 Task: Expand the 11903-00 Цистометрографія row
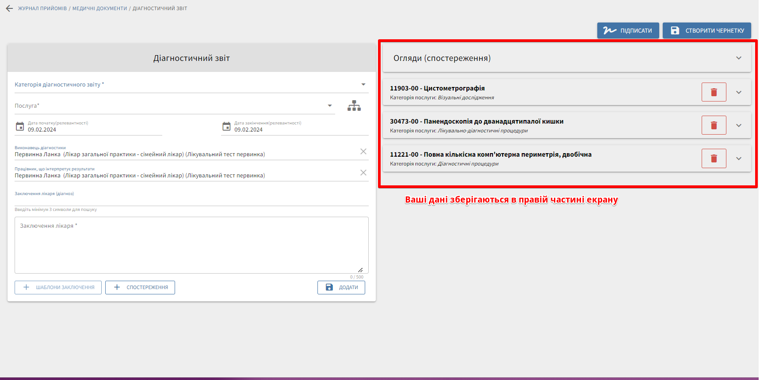pos(738,92)
